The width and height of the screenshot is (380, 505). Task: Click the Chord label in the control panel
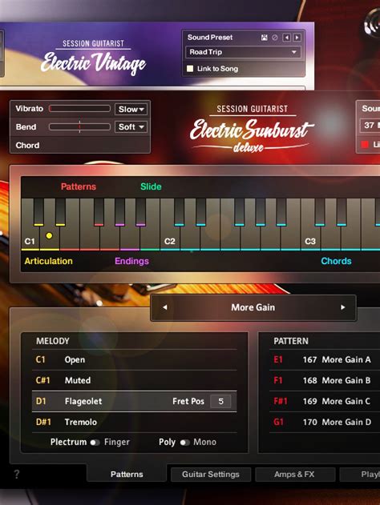[x=27, y=145]
